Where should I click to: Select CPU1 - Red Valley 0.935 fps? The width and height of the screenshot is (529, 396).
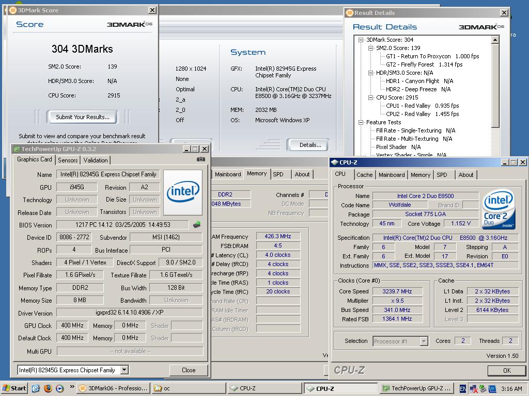[423, 106]
